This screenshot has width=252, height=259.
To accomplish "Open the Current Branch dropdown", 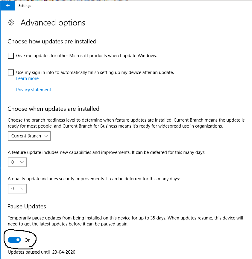I will click(29, 136).
